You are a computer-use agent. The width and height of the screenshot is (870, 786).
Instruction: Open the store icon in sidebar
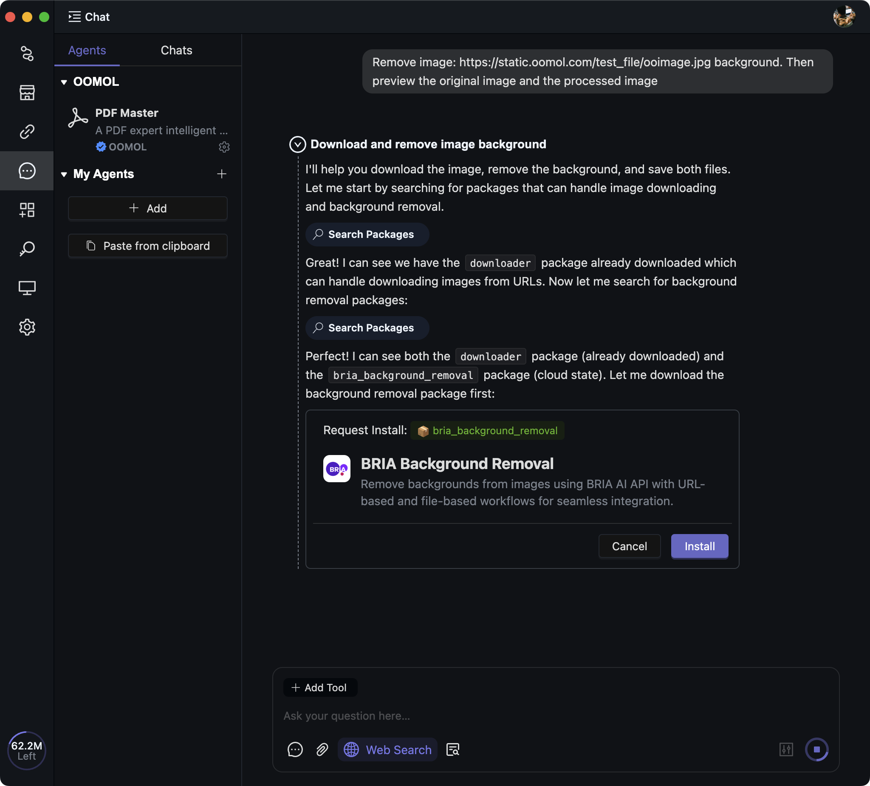pyautogui.click(x=27, y=92)
